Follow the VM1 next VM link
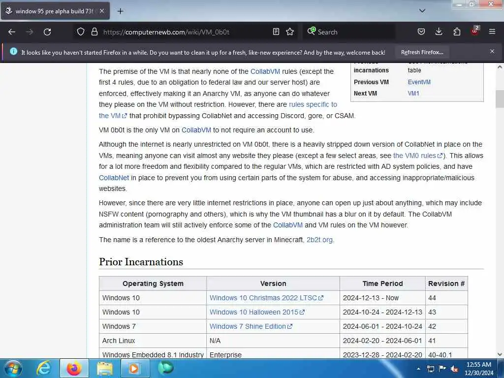Viewport: 504px width, 378px height. pyautogui.click(x=413, y=93)
